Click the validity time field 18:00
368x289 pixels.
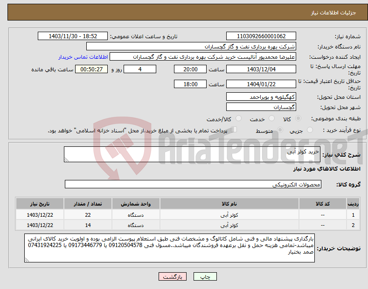190,84
